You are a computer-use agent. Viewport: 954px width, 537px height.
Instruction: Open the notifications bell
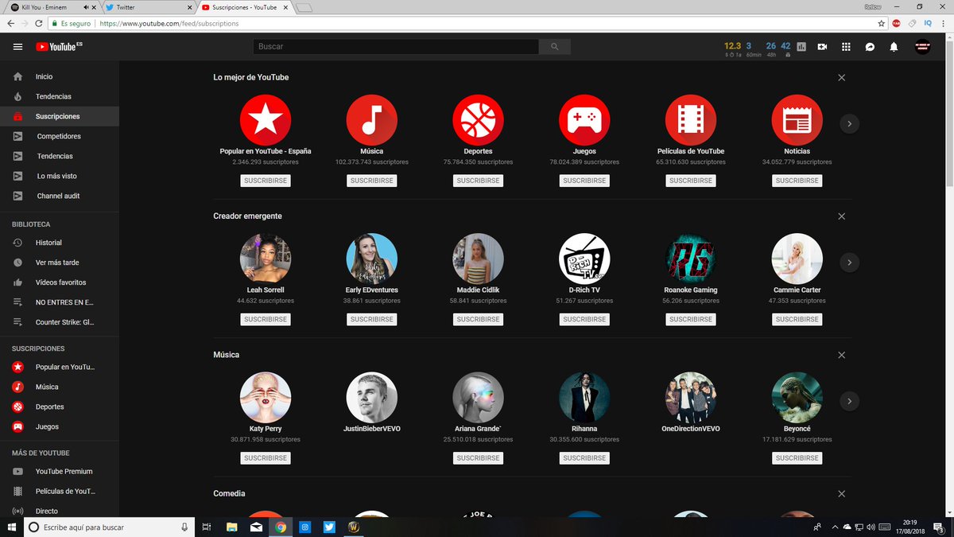point(894,47)
